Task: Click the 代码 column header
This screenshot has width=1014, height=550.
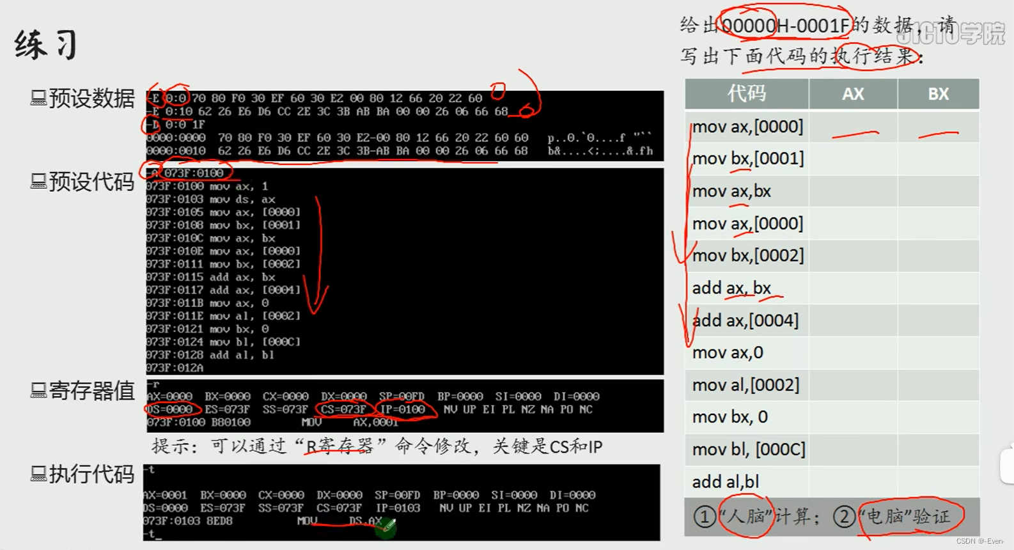Action: click(x=747, y=94)
